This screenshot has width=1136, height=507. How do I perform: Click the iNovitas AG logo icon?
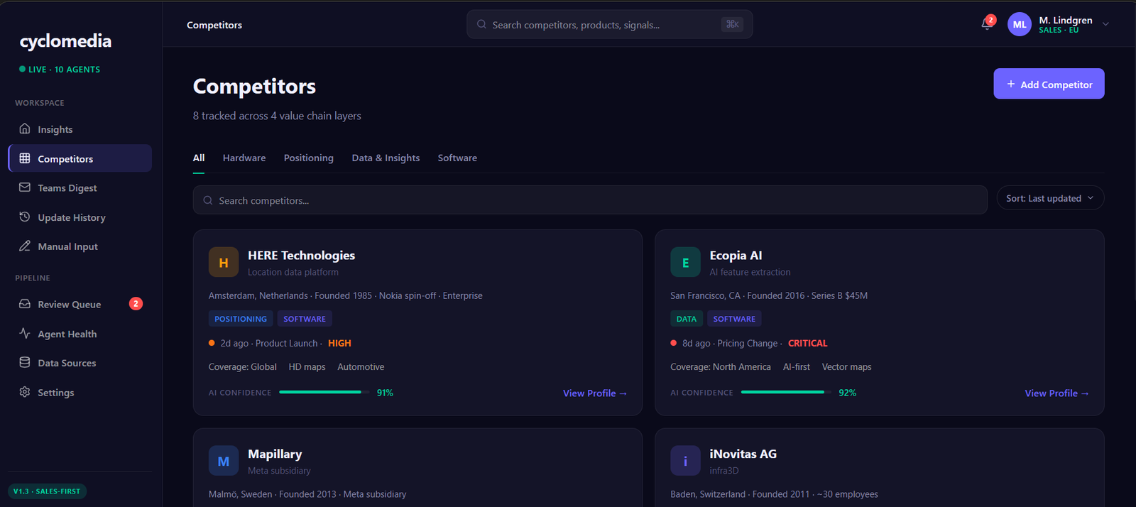pyautogui.click(x=685, y=461)
